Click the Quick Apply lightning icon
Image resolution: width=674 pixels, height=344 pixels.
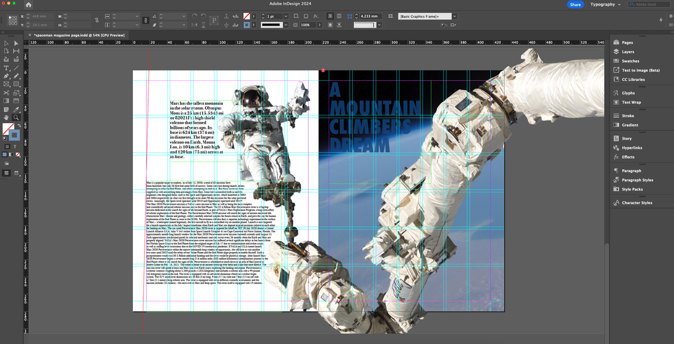pyautogui.click(x=661, y=20)
